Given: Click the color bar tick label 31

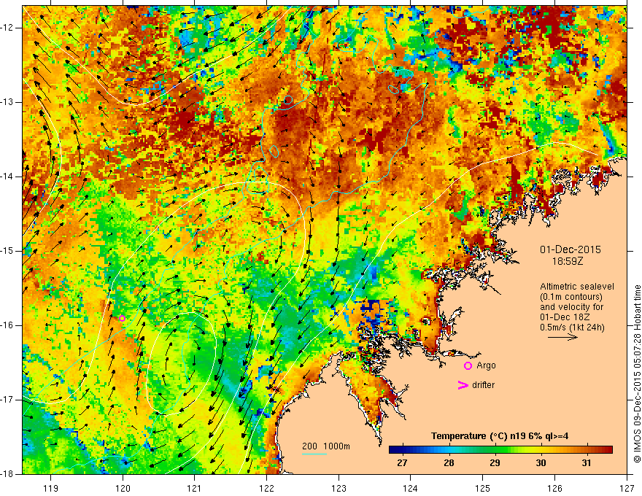Looking at the screenshot, I should pos(587,463).
